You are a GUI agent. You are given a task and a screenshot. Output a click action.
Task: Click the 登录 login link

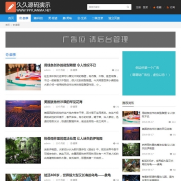145,7
